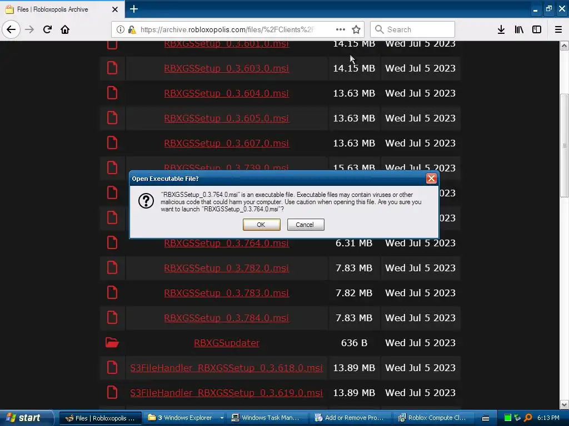Download S3FileHandler_RBXGSSetup_0.3.618.0.msi

pos(227,368)
